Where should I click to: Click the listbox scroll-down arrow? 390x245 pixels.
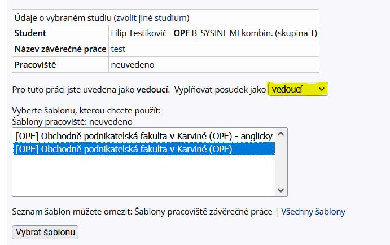pos(281,190)
